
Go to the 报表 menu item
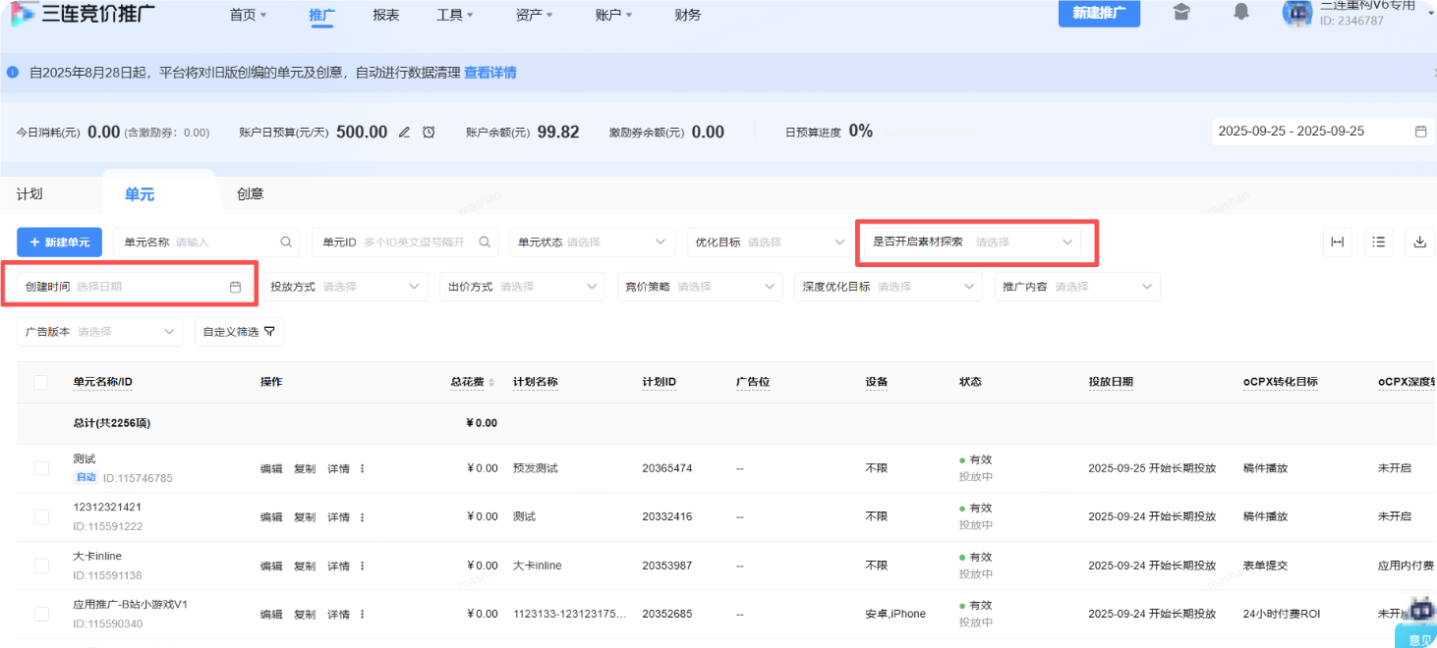pos(386,15)
